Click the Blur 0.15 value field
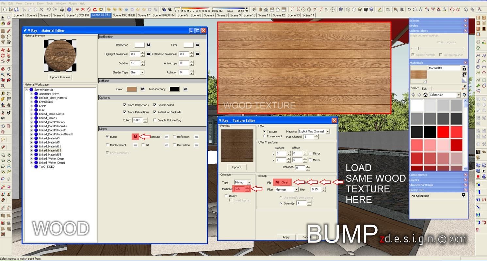The image size is (487, 261). tap(316, 189)
